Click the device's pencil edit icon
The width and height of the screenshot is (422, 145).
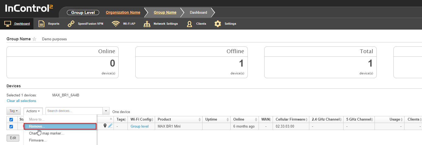[x=110, y=126]
